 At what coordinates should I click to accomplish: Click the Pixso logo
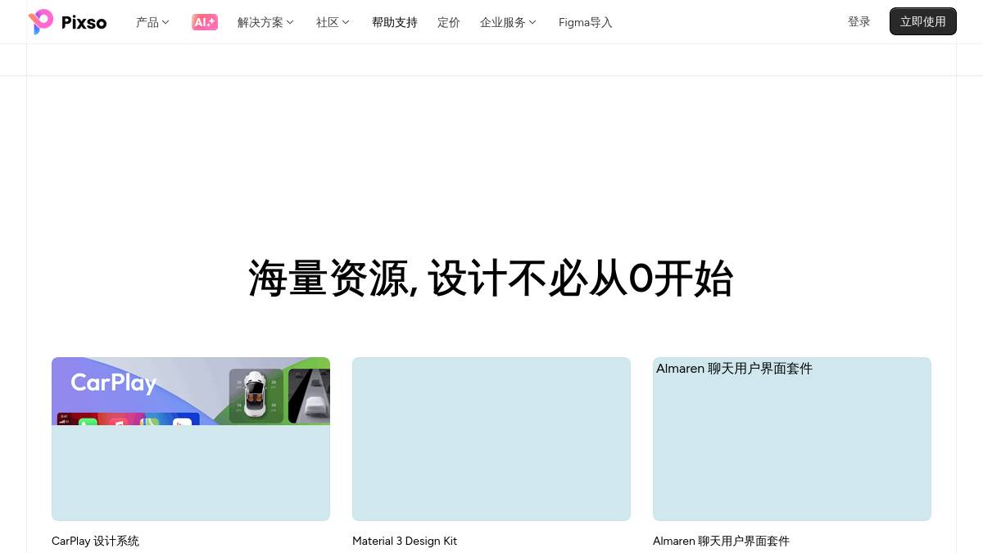pos(67,21)
